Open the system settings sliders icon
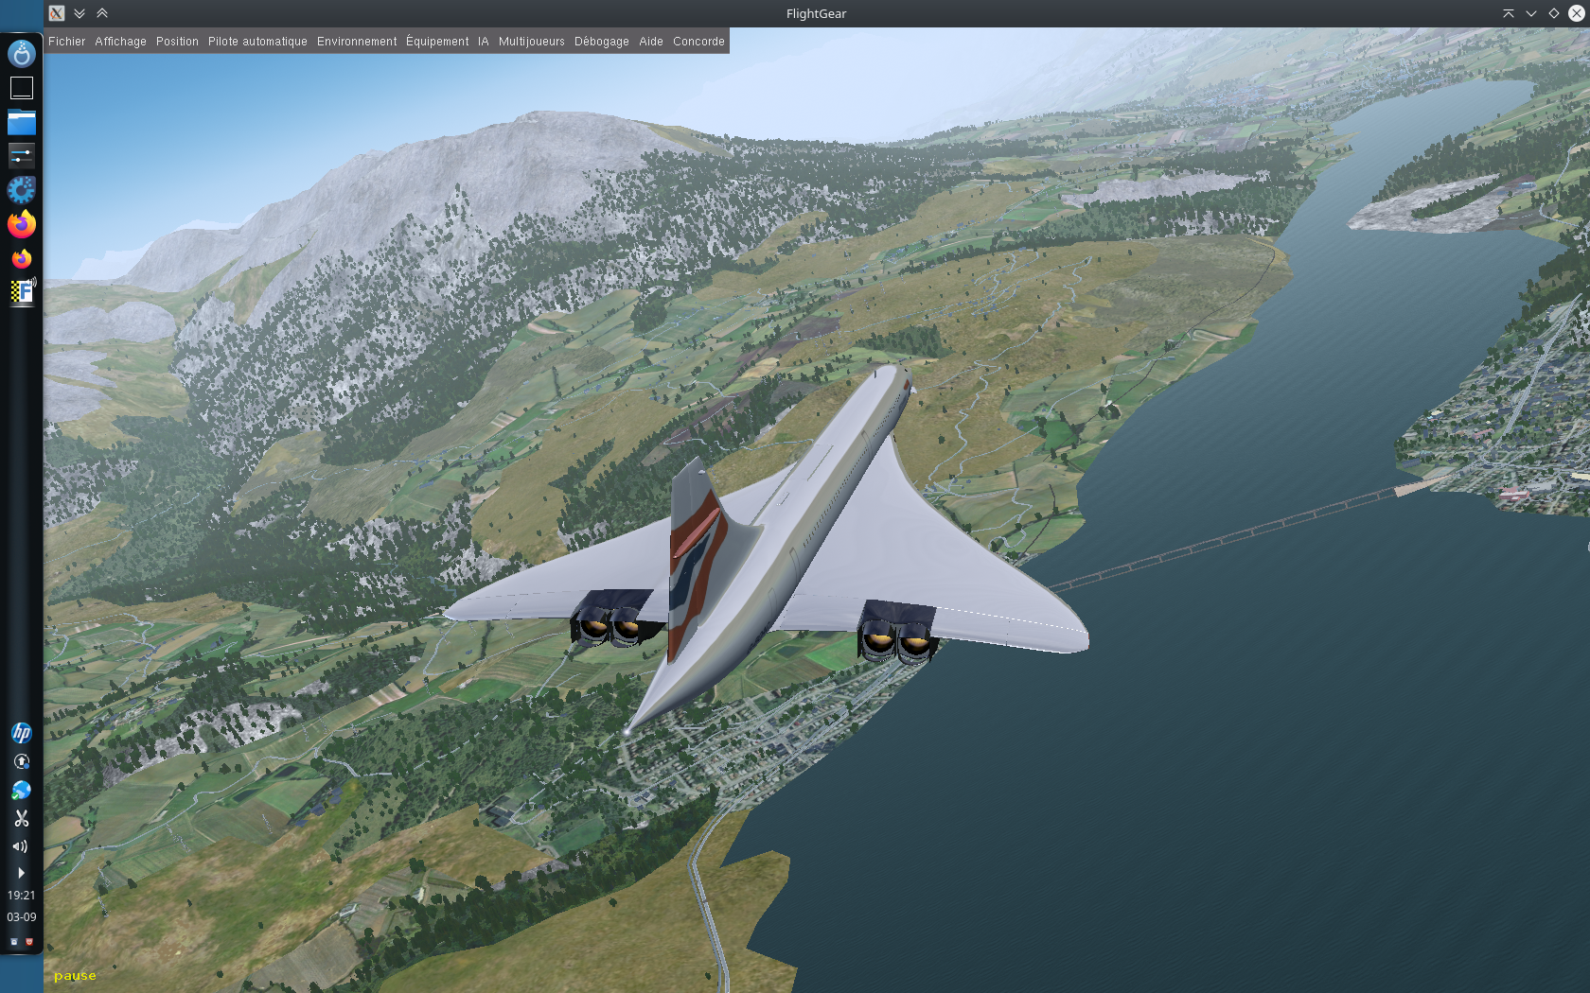 point(21,155)
